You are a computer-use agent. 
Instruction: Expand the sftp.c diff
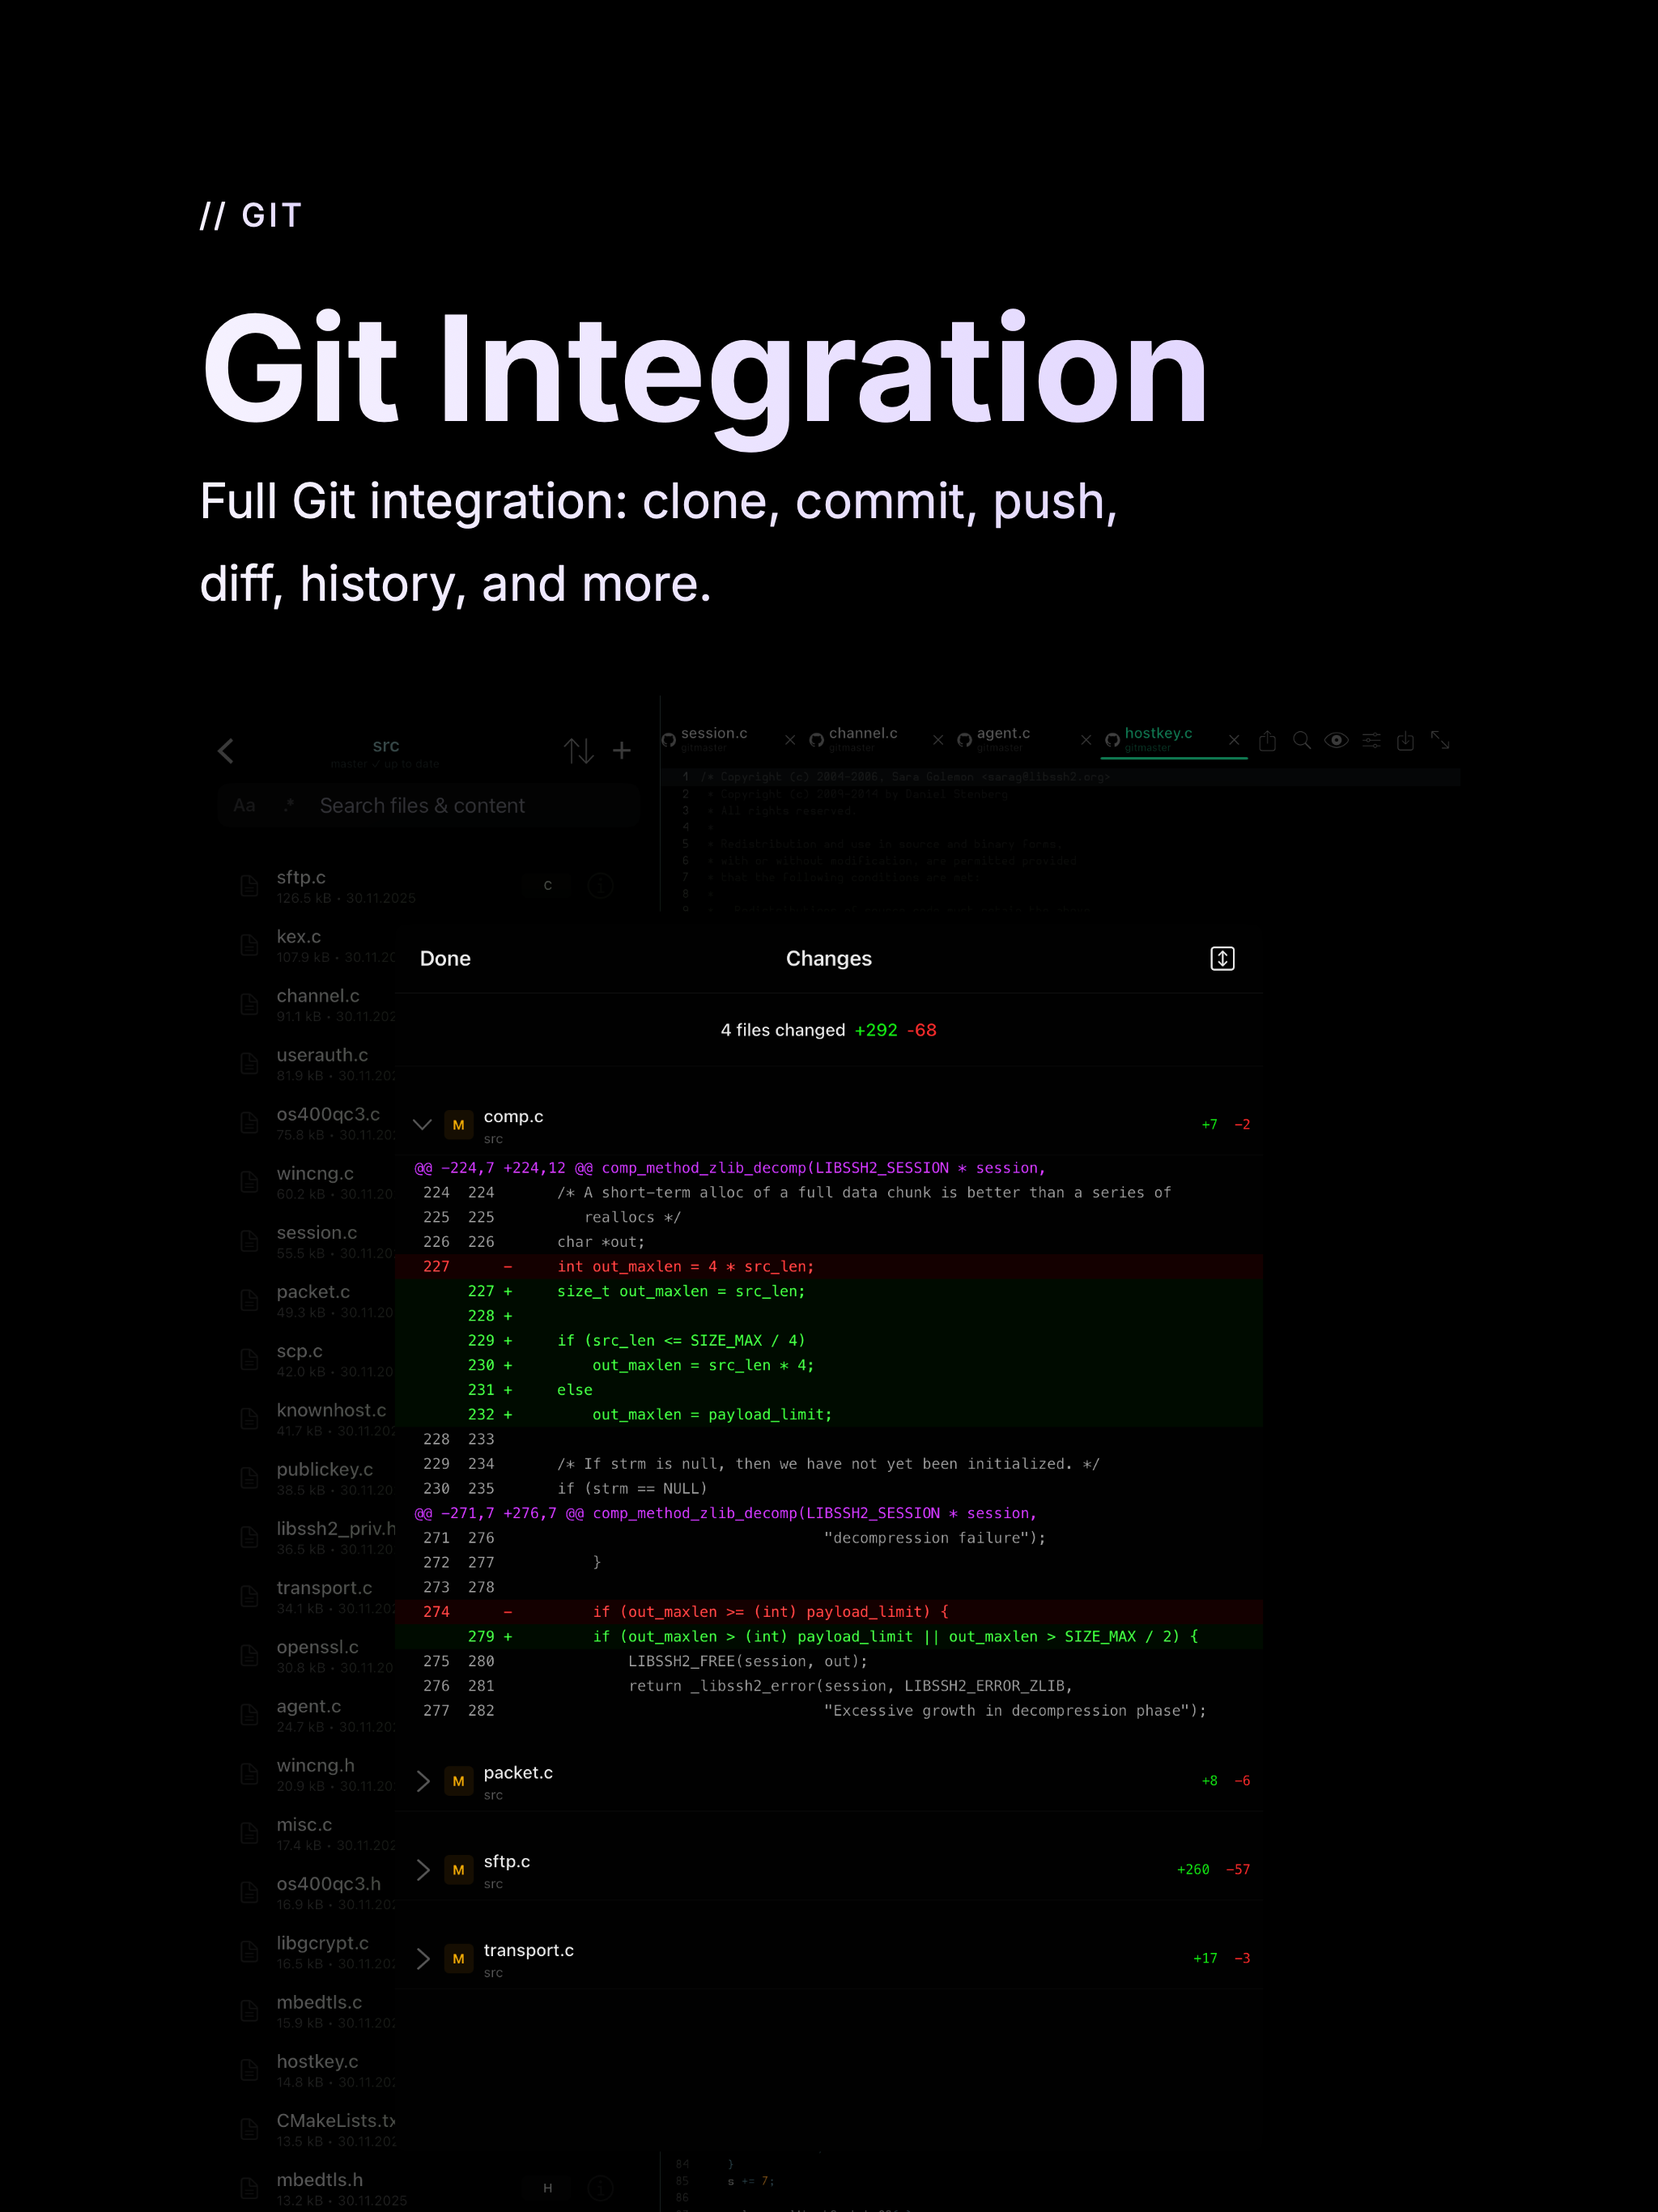(423, 1869)
